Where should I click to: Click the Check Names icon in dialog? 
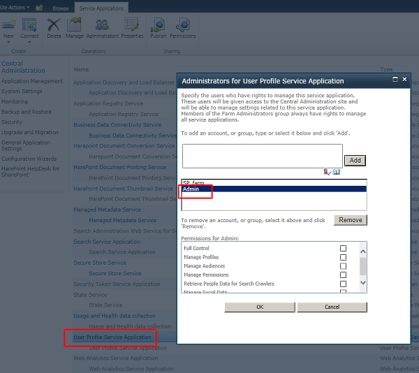(x=328, y=172)
